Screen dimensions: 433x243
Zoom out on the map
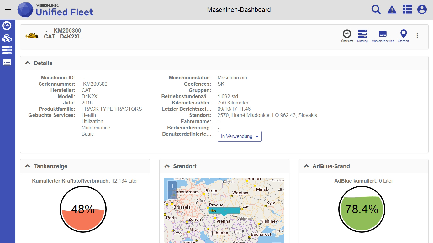pos(172,195)
